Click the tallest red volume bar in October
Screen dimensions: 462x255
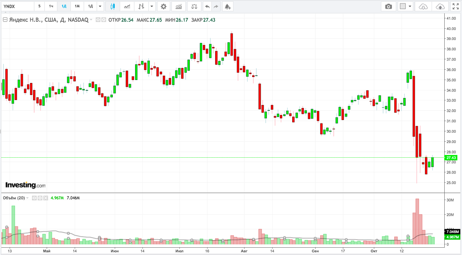(x=417, y=221)
